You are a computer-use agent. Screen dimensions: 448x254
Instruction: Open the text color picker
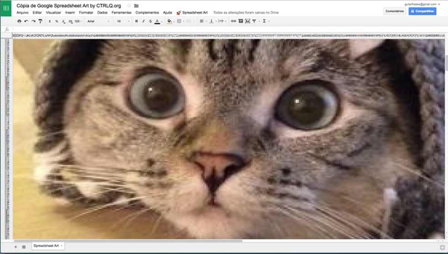(158, 21)
